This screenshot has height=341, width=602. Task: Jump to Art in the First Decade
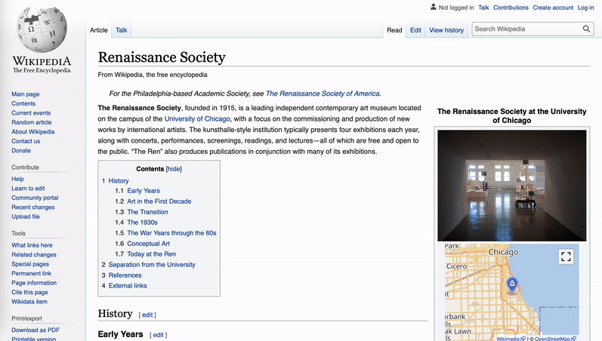(x=159, y=201)
